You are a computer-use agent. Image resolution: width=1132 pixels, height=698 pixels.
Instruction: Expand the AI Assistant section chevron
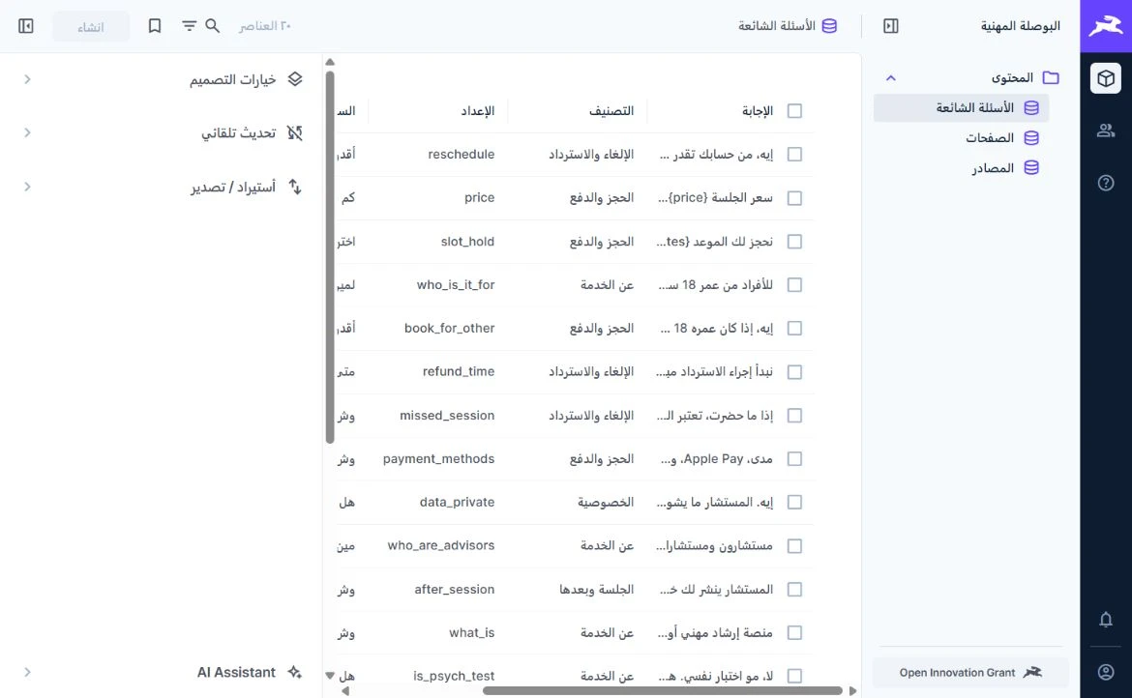tap(27, 672)
